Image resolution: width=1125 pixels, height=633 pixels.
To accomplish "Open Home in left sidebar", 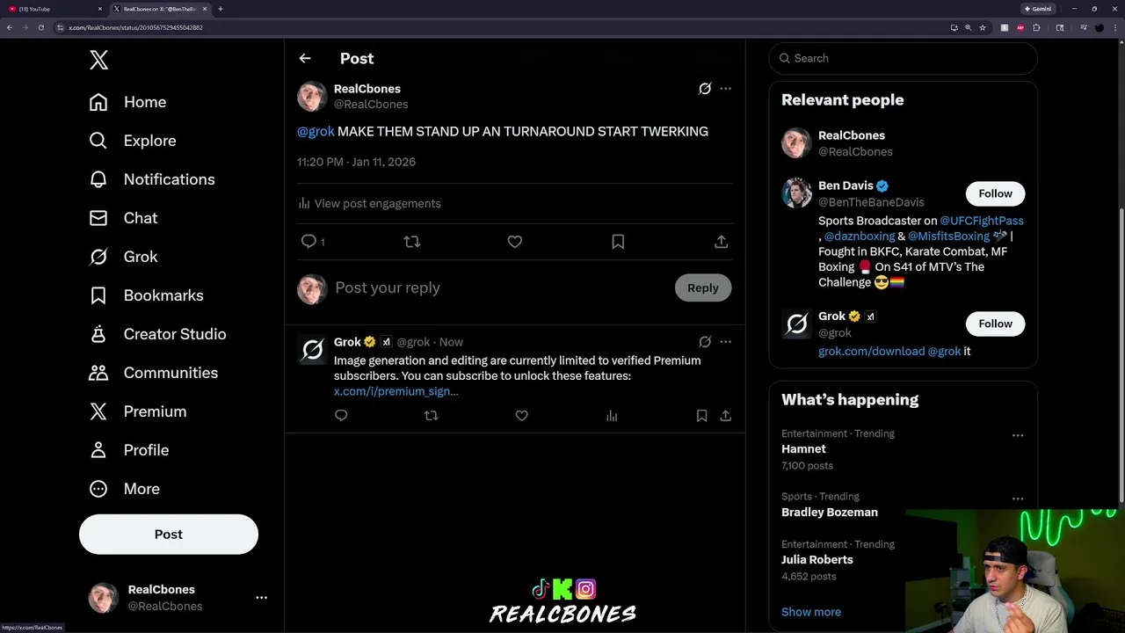I will 127,102.
